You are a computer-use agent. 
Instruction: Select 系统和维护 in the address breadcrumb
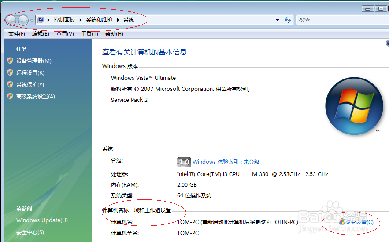click(99, 20)
